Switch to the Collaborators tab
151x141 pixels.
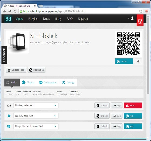48,82
